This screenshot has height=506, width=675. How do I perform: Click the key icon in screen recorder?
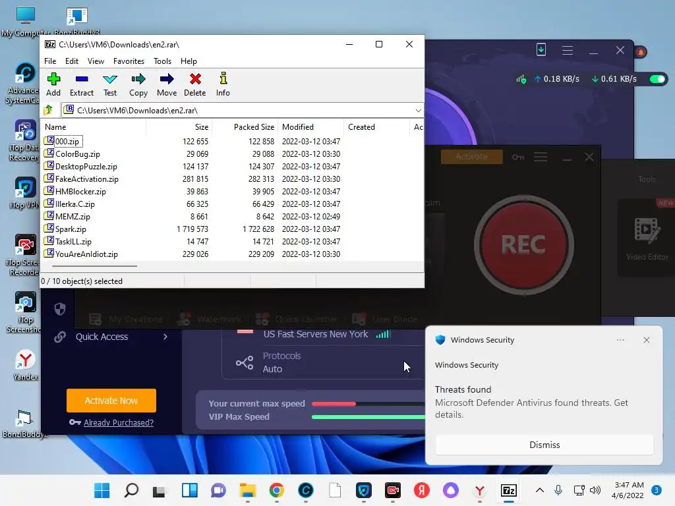coord(518,157)
